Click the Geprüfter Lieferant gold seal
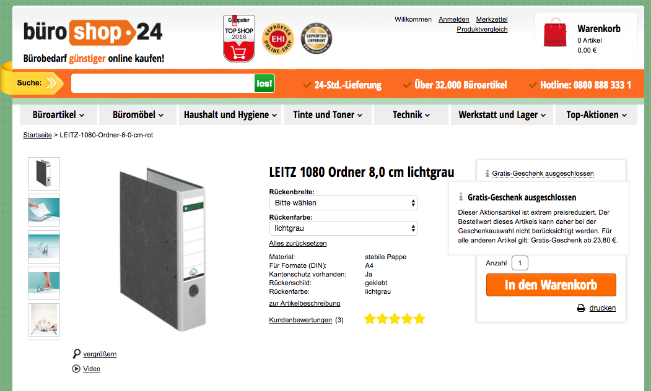This screenshot has width=651, height=391. coord(317,38)
